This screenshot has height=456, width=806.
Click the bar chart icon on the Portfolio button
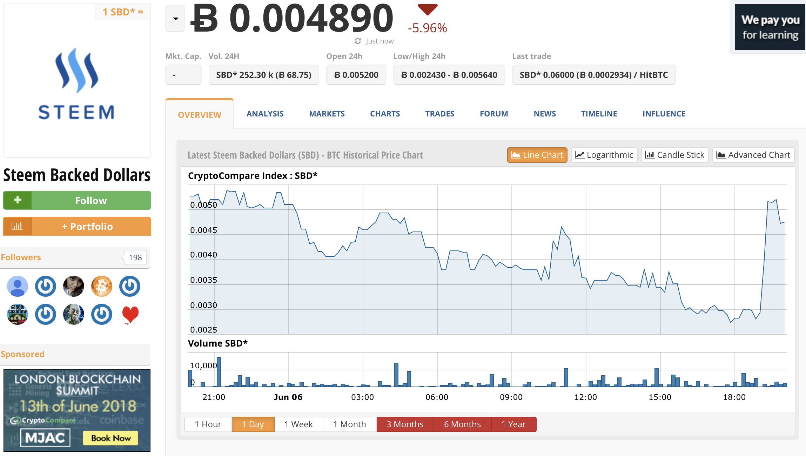pyautogui.click(x=17, y=226)
